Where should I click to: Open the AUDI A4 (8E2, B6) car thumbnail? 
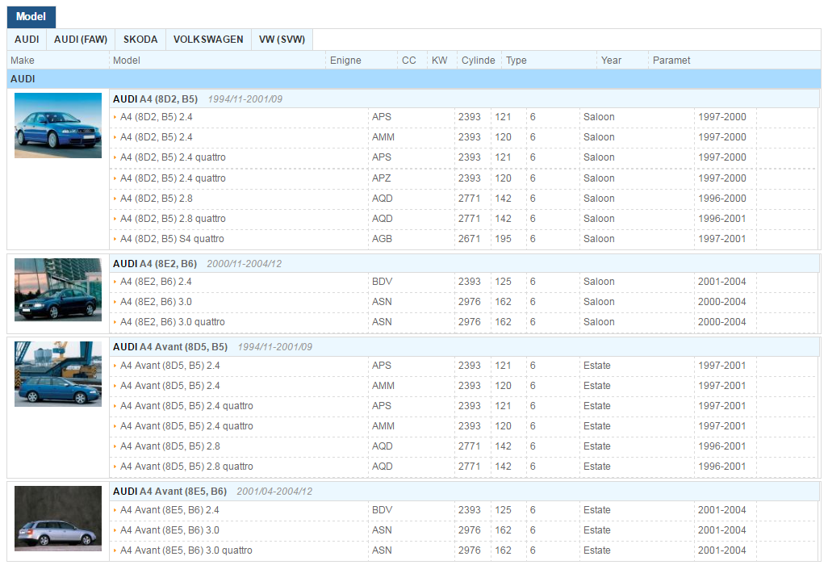pos(58,290)
